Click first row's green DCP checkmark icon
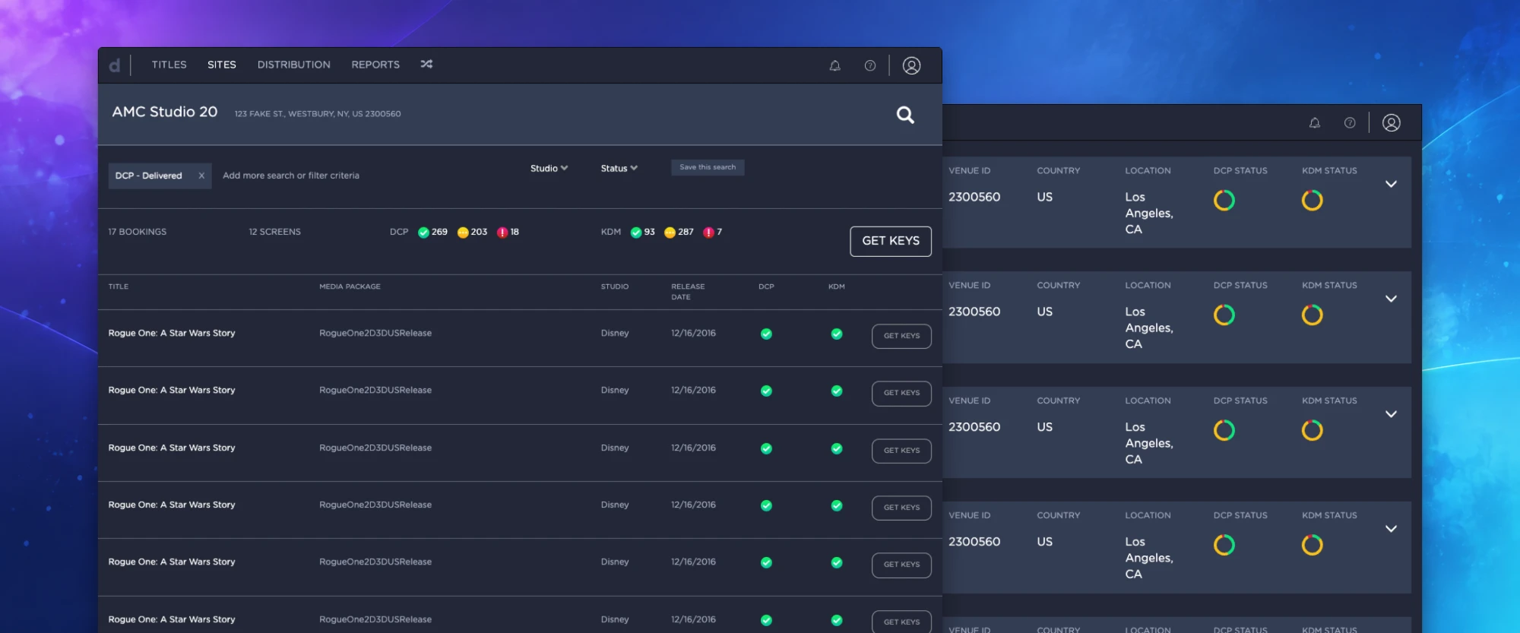The image size is (1520, 633). [766, 334]
